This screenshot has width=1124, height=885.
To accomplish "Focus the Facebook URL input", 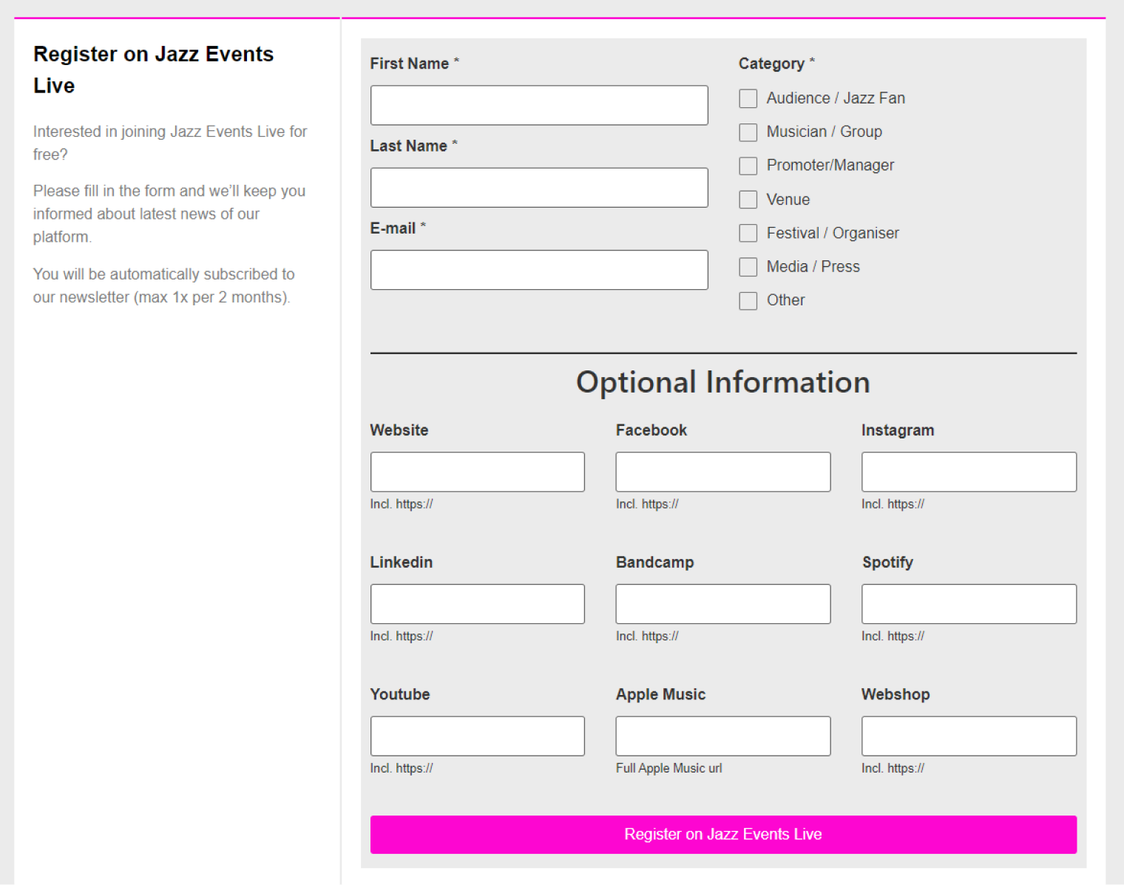I will point(722,471).
